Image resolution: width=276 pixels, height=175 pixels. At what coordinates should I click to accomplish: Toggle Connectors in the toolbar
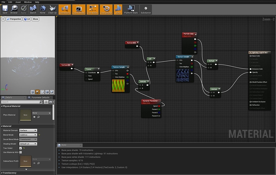point(65,10)
